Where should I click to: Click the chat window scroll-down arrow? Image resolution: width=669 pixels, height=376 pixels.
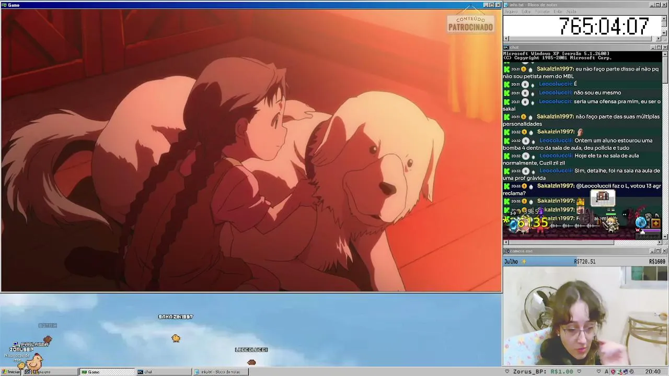pyautogui.click(x=665, y=237)
